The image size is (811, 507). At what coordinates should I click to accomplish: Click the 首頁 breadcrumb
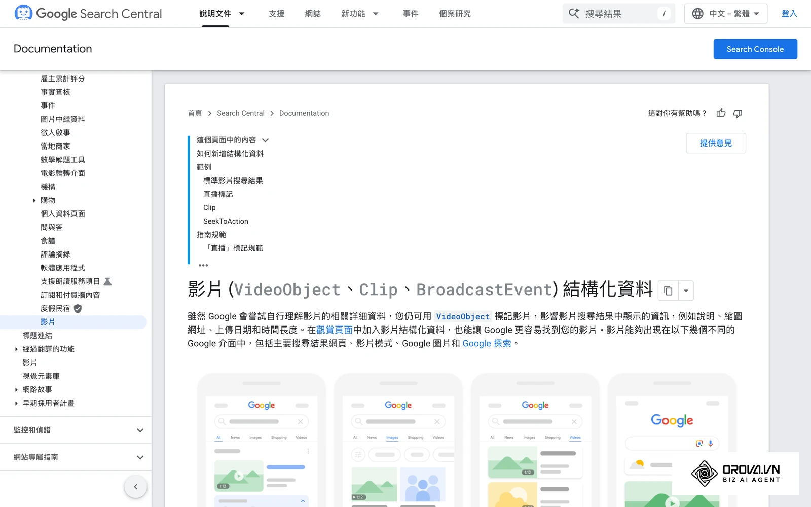[x=195, y=113]
